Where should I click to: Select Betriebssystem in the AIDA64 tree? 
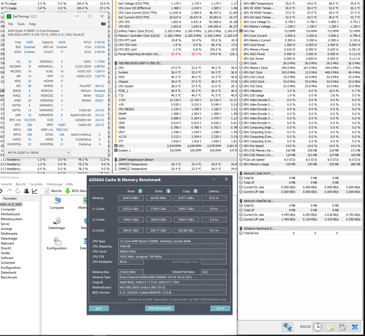[11, 219]
